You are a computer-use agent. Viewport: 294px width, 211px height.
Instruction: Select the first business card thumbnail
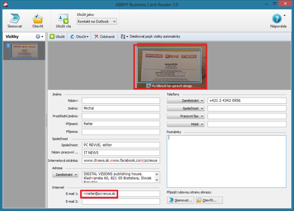pyautogui.click(x=24, y=50)
